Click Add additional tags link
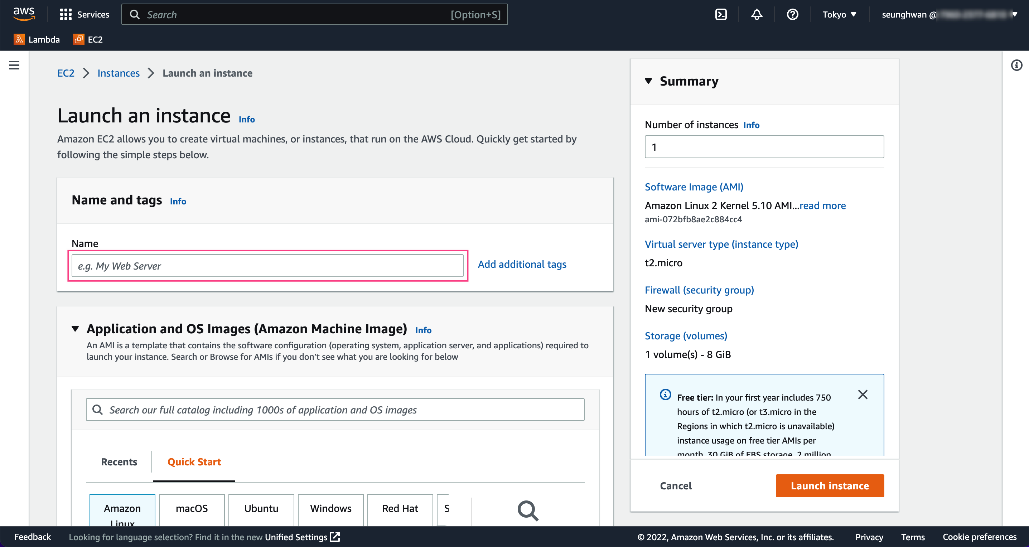This screenshot has height=547, width=1029. click(x=522, y=264)
